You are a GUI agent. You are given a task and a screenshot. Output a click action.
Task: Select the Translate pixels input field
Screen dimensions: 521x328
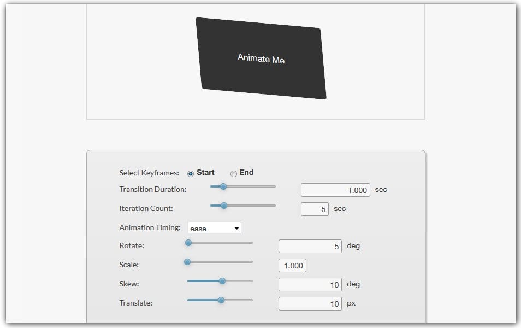(310, 303)
